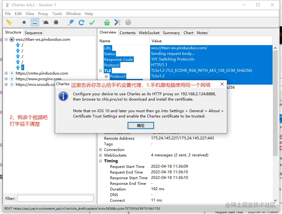Click the 确定 button in dialog

141,126
